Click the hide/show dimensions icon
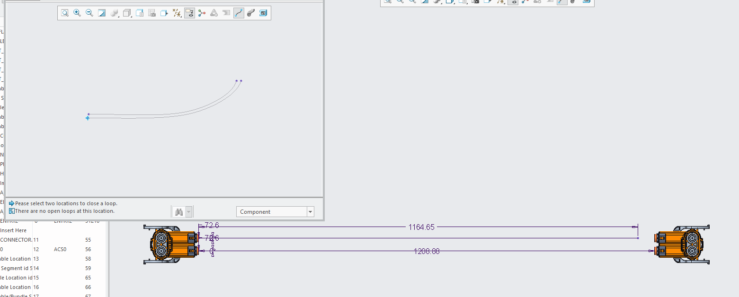 pos(177,13)
